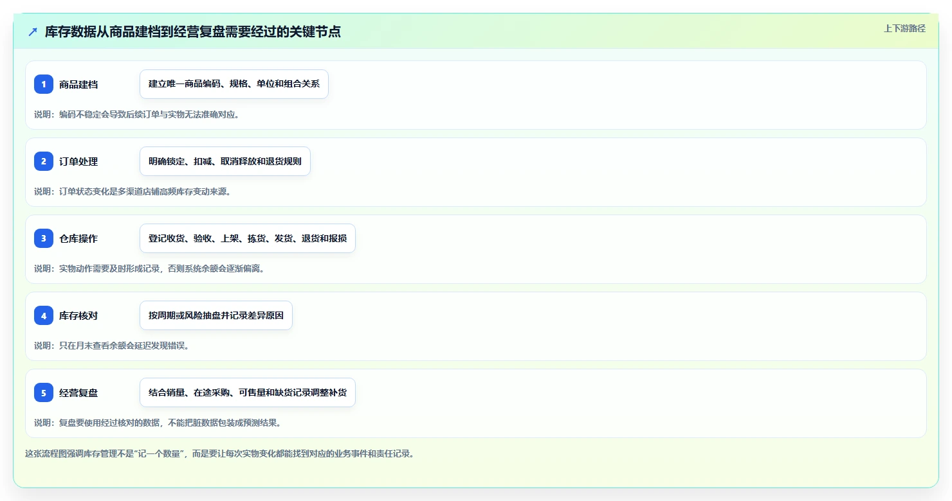The image size is (952, 501).
Task: Click the step 5 number badge
Action: coord(44,392)
